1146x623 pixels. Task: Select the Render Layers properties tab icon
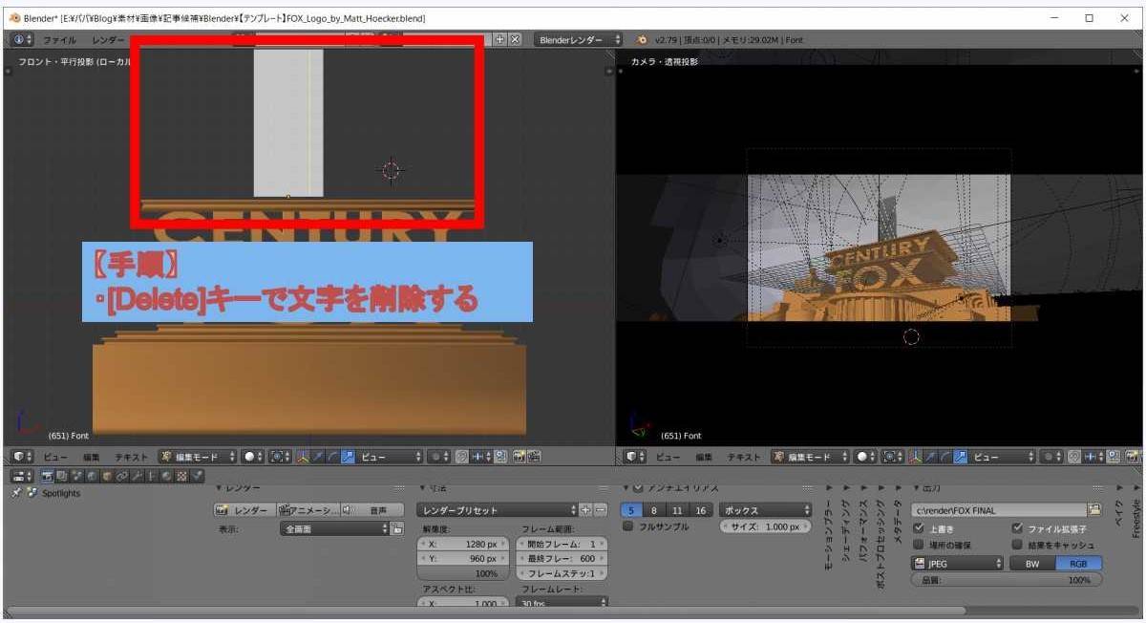coord(62,475)
